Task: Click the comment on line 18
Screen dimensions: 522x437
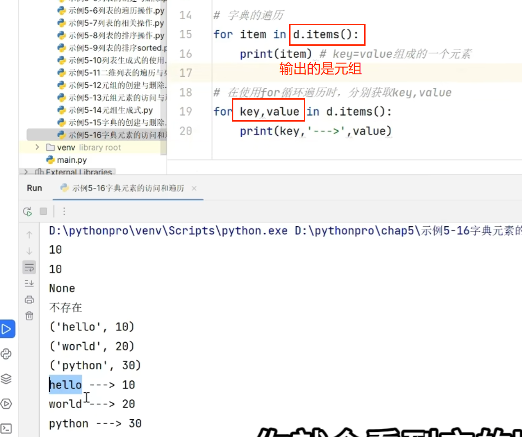Action: tap(332, 92)
